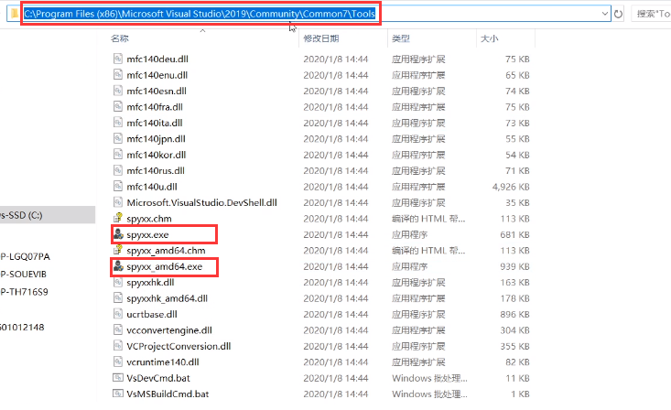Open the P-LGQ07PA network computer in sidebar
The height and width of the screenshot is (410, 671).
(x=25, y=256)
